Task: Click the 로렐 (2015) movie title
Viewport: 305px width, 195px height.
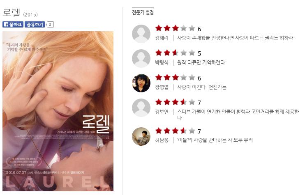Action: coord(20,13)
